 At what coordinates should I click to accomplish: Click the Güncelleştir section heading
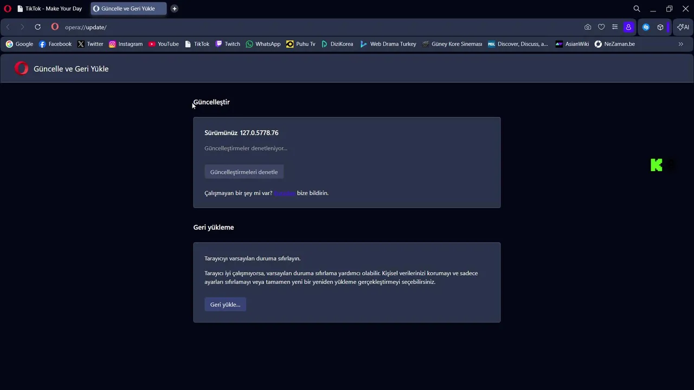pyautogui.click(x=211, y=102)
